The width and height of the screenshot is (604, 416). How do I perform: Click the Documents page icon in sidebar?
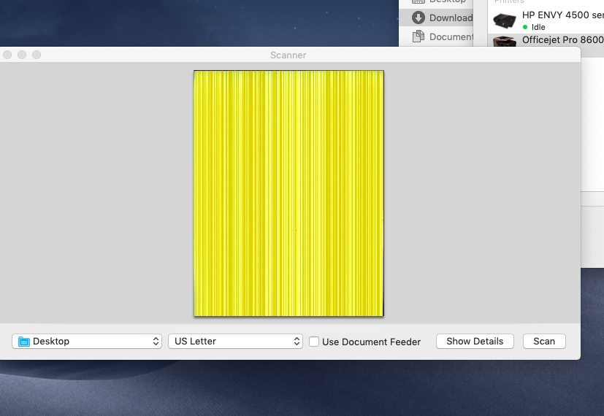(418, 36)
